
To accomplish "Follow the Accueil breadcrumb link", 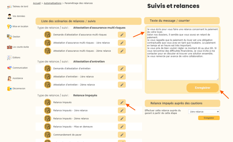I will click(37, 3).
